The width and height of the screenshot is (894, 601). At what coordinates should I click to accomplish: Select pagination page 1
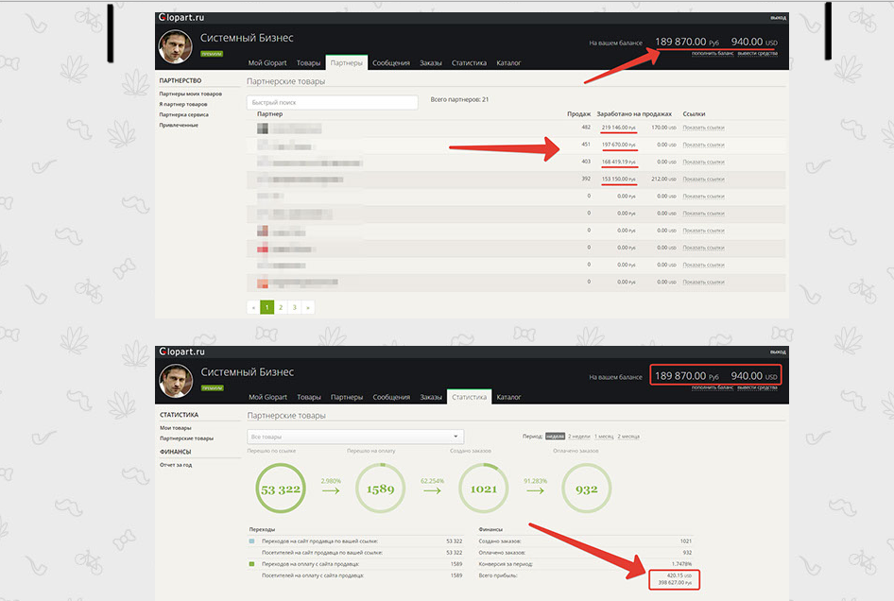tap(266, 307)
